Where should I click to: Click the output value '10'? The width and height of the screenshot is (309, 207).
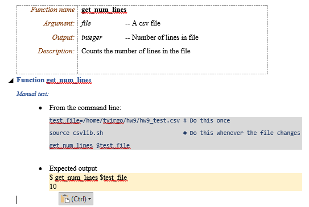(53, 186)
